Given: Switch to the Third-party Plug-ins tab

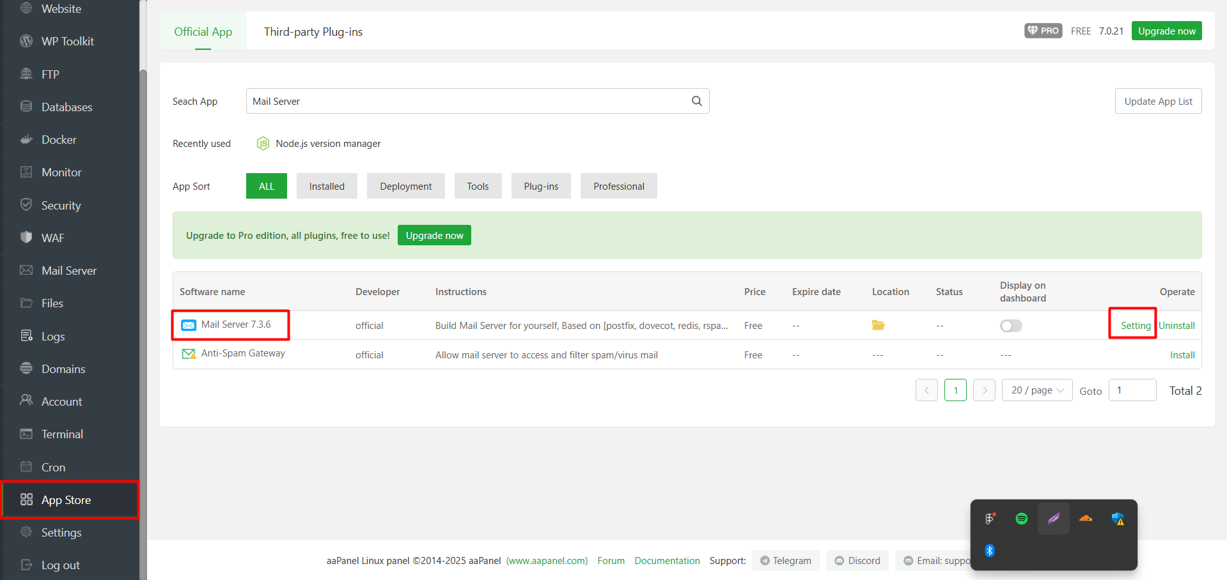Looking at the screenshot, I should click(313, 31).
